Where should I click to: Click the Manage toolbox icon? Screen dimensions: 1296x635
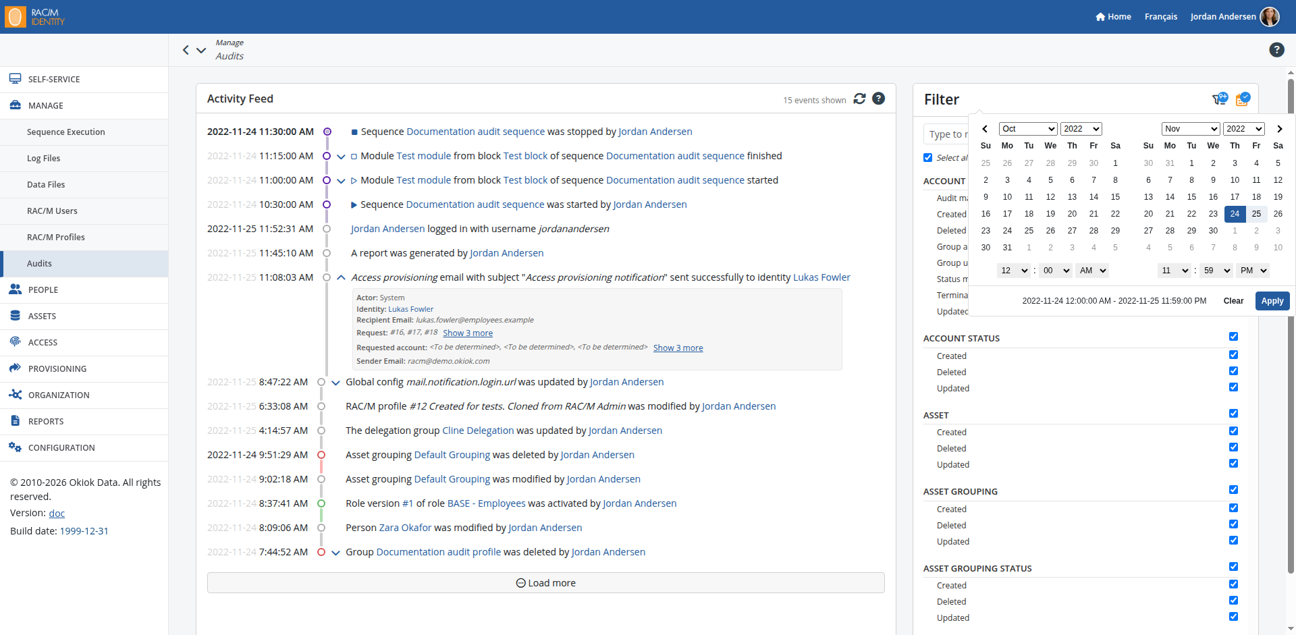pyautogui.click(x=15, y=105)
